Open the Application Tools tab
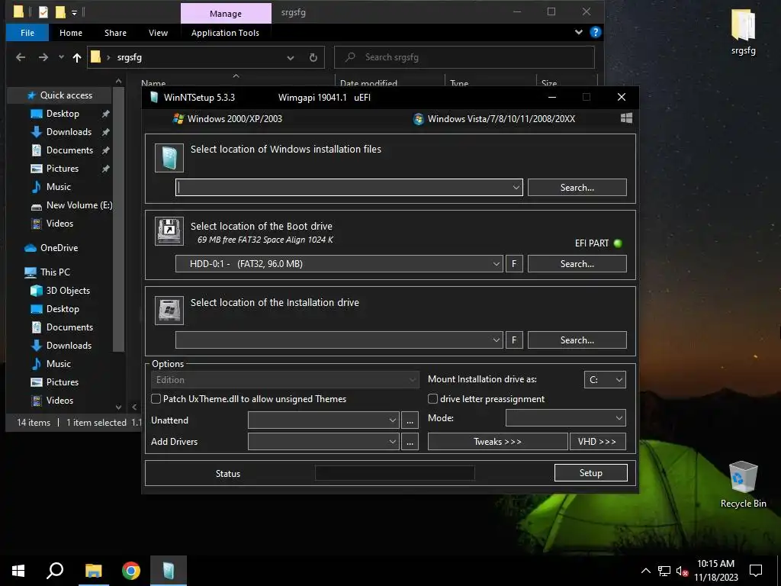Viewport: 781px width, 586px height. point(225,33)
